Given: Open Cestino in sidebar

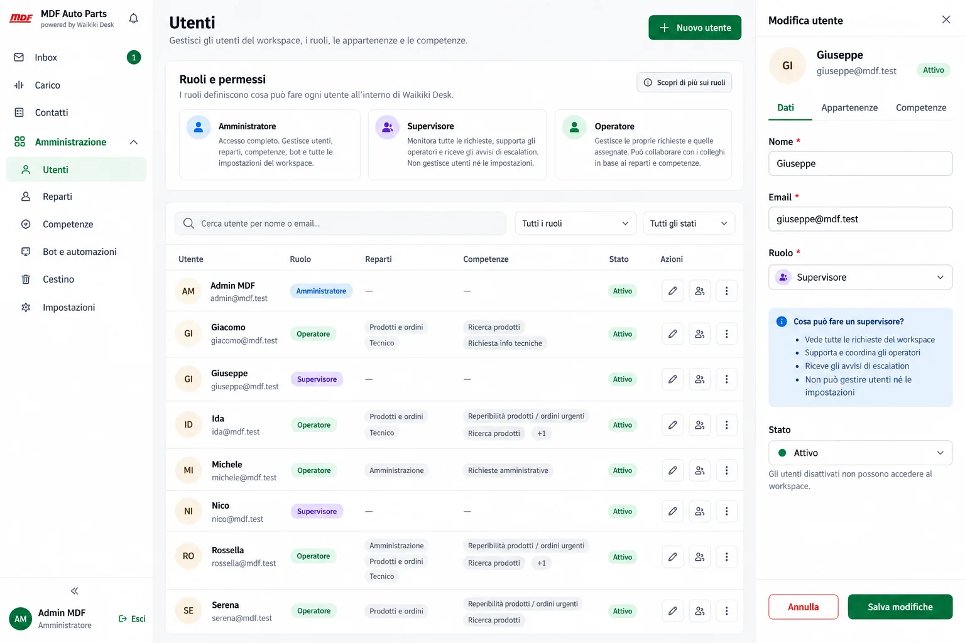Looking at the screenshot, I should coord(76,279).
